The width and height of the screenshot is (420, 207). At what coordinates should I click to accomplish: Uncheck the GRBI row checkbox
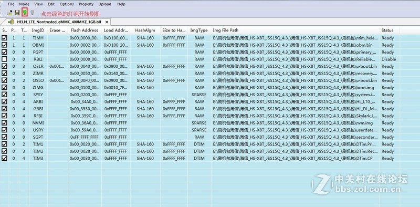tap(4, 109)
